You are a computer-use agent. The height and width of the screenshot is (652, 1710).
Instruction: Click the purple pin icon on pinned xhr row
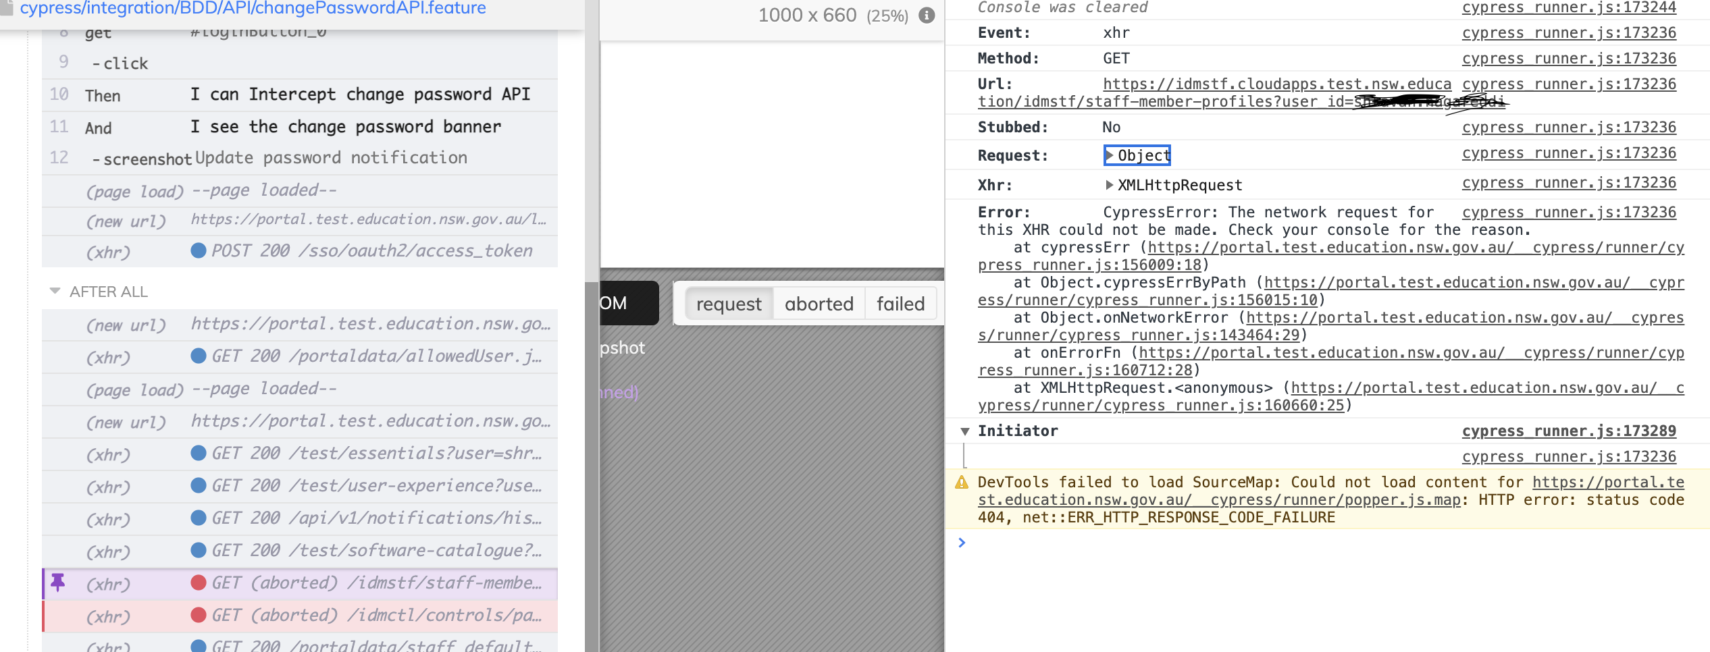coord(58,583)
